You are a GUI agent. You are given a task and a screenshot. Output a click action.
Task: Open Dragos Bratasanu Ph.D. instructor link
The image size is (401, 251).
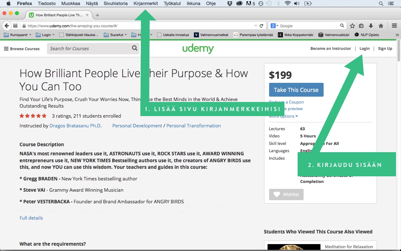tap(76, 125)
